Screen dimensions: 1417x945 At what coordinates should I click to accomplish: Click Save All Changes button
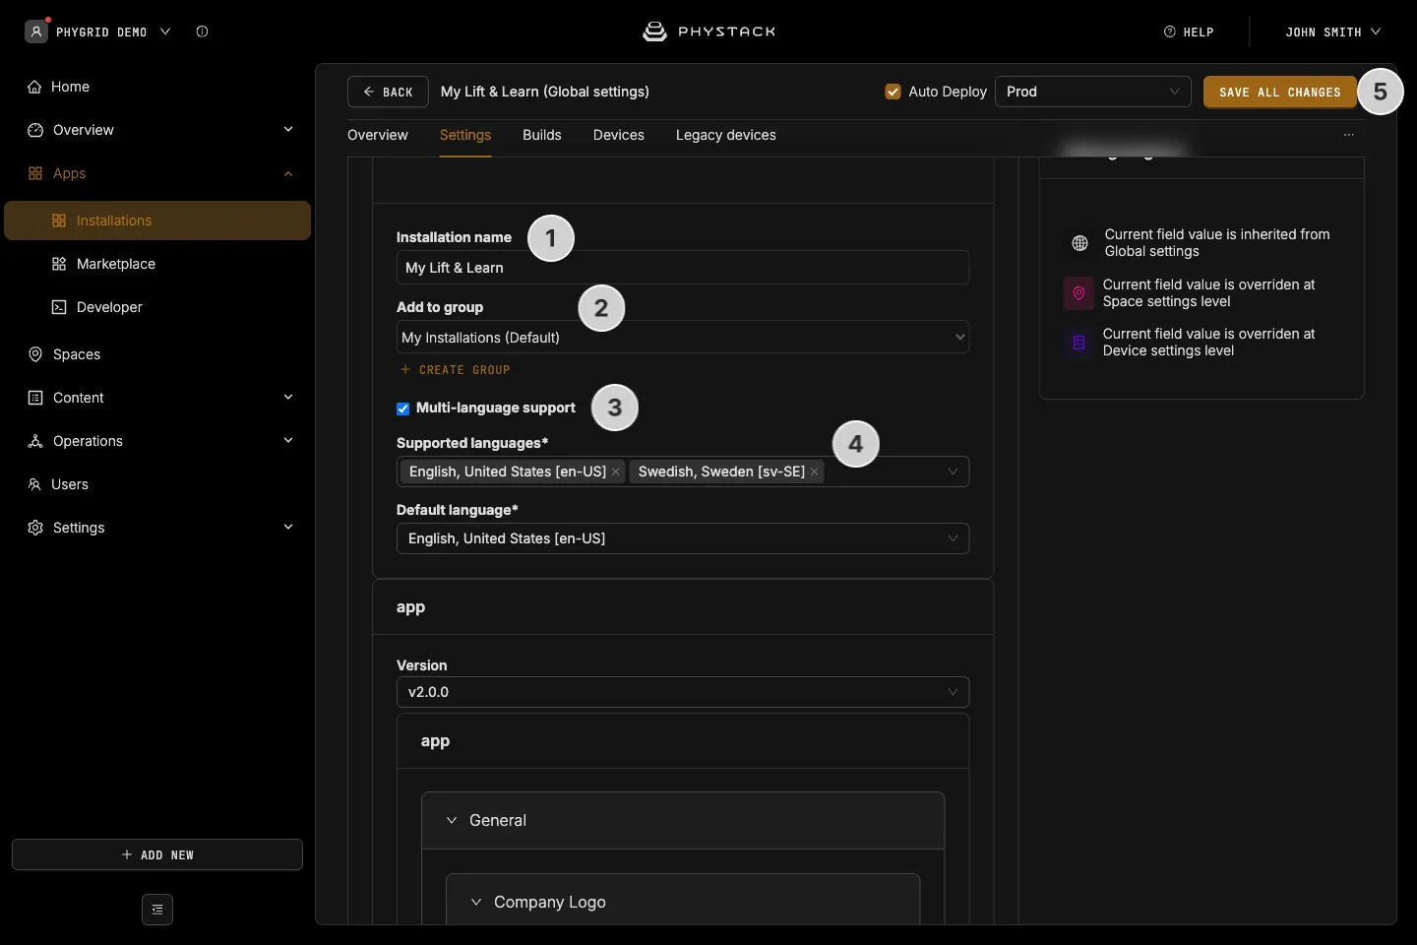click(1280, 92)
